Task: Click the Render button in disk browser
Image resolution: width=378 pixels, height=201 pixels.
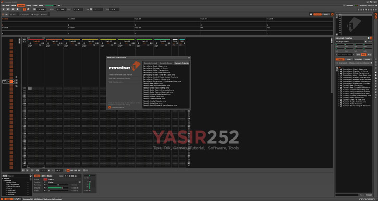Action: [369, 195]
